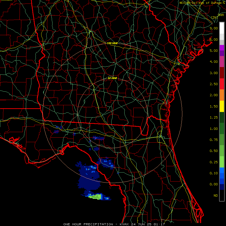226x226 pixels.
Task: Select the bright red legend swatch above 2.50
Action: pos(222,84)
